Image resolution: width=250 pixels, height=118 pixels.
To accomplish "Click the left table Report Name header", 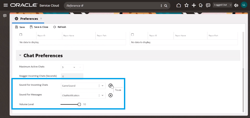I will (68, 36).
